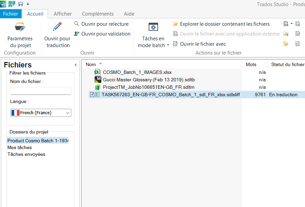This screenshot has width=305, height=207.
Task: Select Product Cosmo Batch 1-1934 folder
Action: (x=38, y=141)
